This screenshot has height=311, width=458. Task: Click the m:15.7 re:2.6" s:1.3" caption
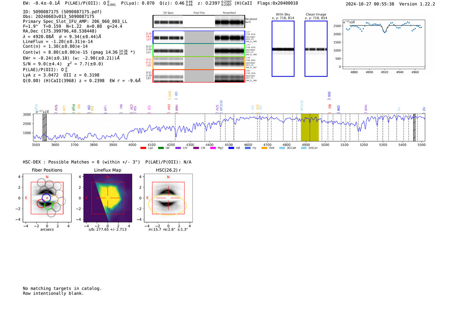(x=168, y=229)
